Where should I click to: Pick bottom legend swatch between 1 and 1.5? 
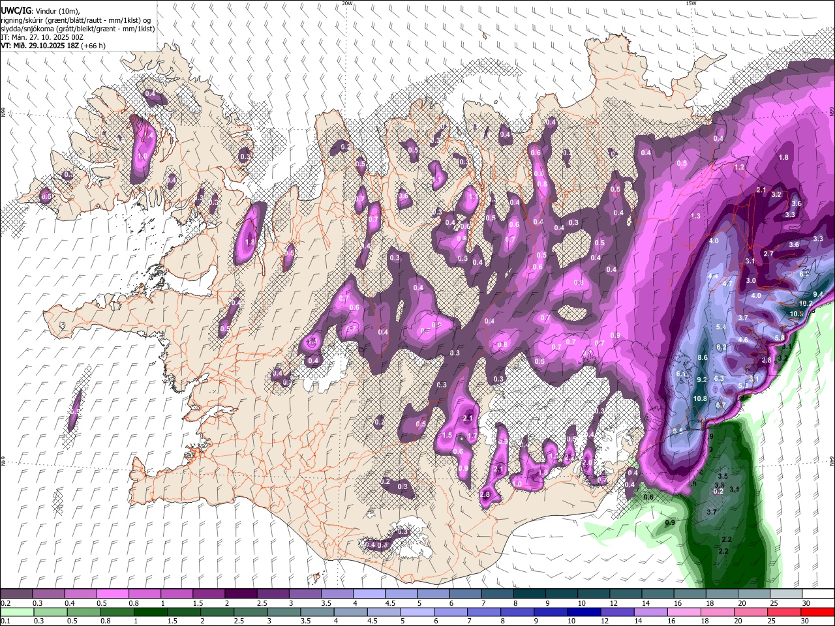pyautogui.click(x=150, y=612)
